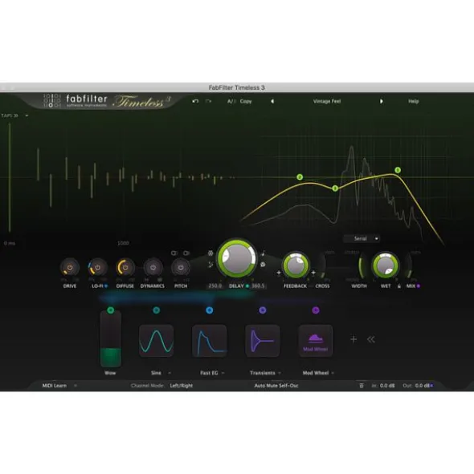Viewport: 474px width, 474px height.
Task: Click the FabFilter logo icon
Action: pyautogui.click(x=52, y=101)
